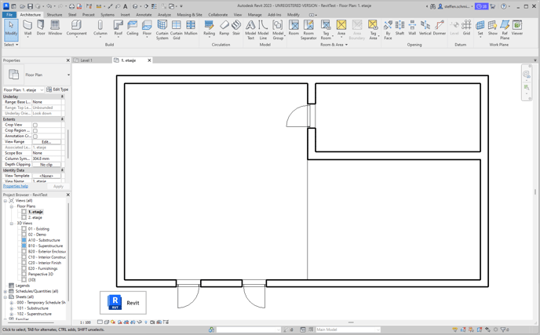Select the Ramp tool
This screenshot has height=335, width=540.
coord(224,27)
